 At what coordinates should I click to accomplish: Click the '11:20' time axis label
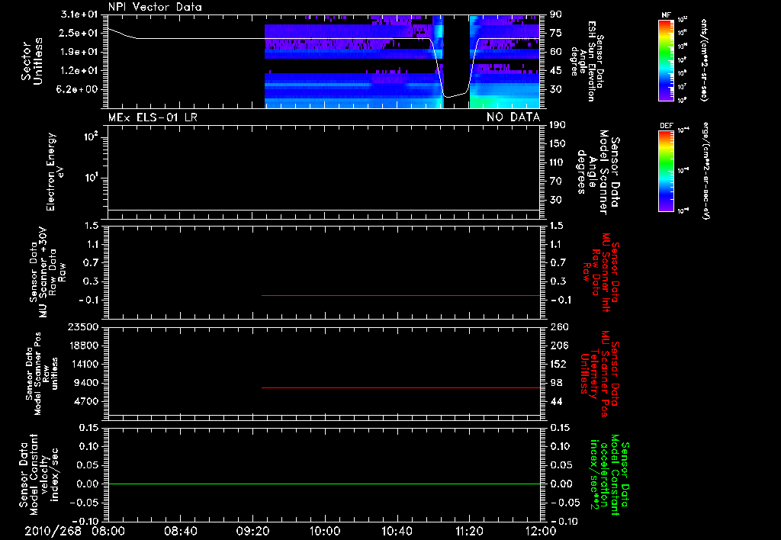click(469, 531)
